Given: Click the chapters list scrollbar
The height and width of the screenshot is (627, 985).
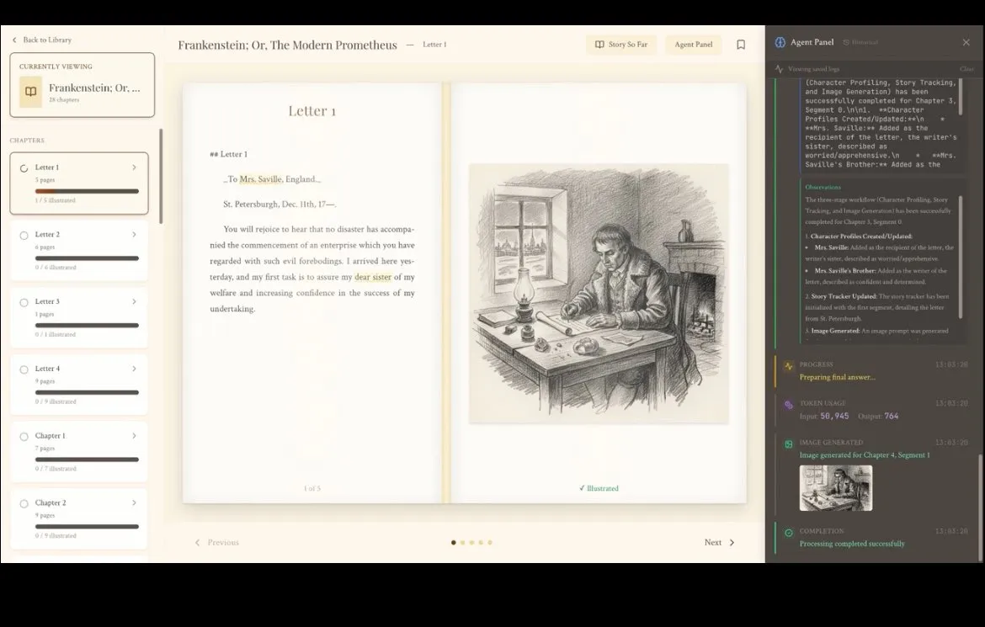Looking at the screenshot, I should (161, 176).
